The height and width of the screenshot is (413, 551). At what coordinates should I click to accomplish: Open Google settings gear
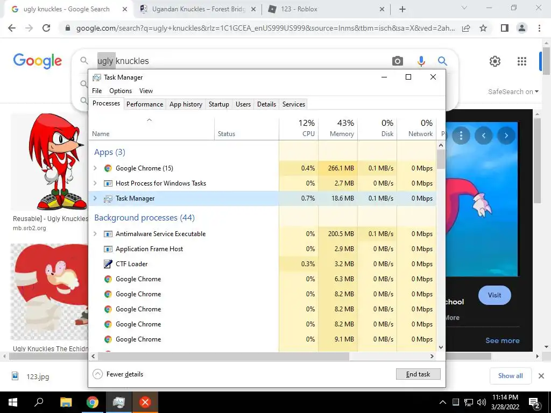(495, 61)
